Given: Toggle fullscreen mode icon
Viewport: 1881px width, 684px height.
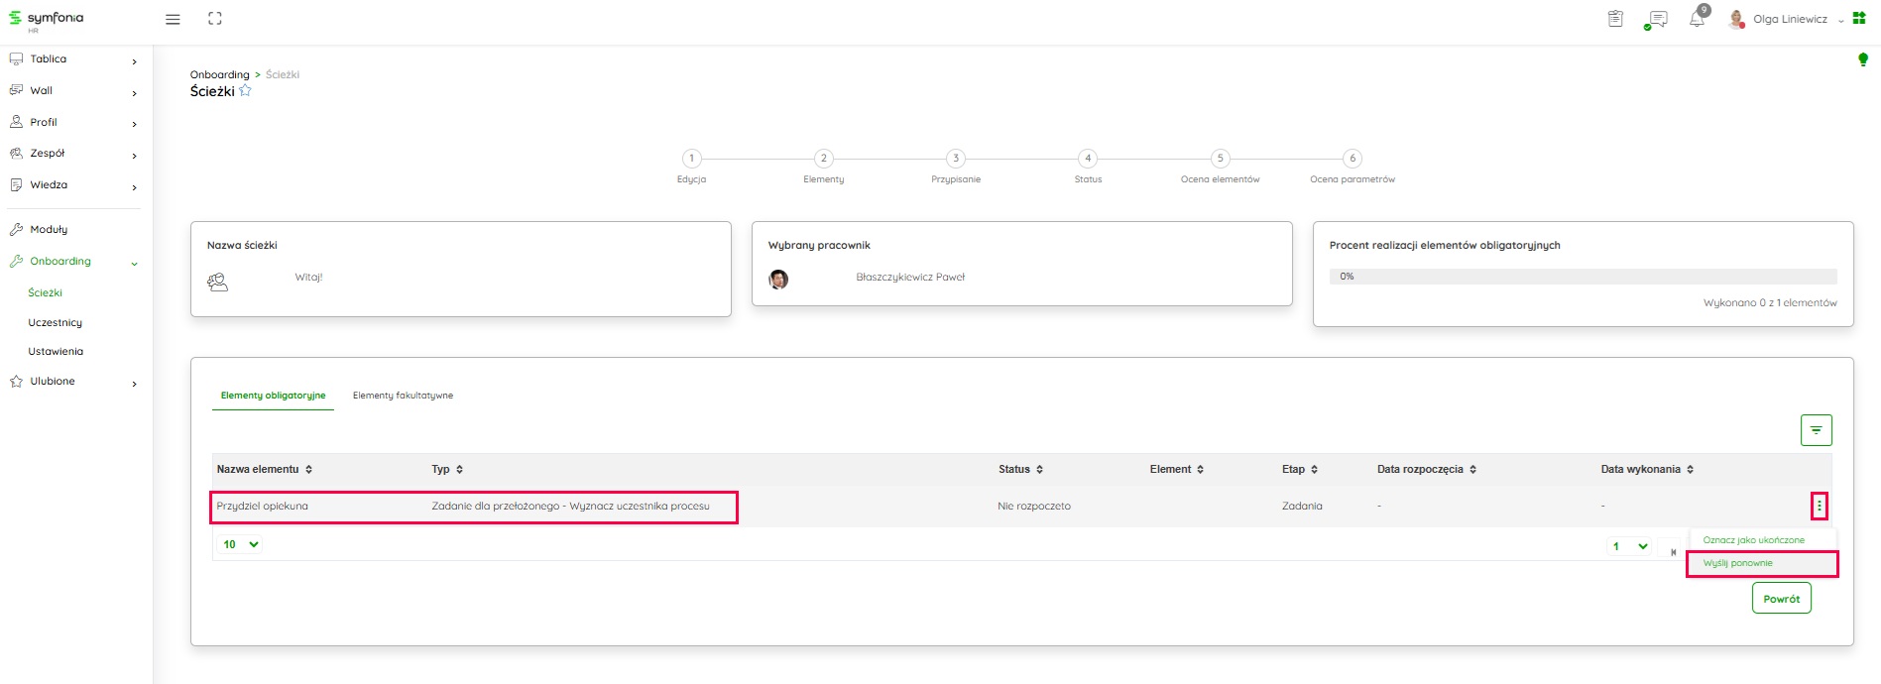Looking at the screenshot, I should 215,19.
